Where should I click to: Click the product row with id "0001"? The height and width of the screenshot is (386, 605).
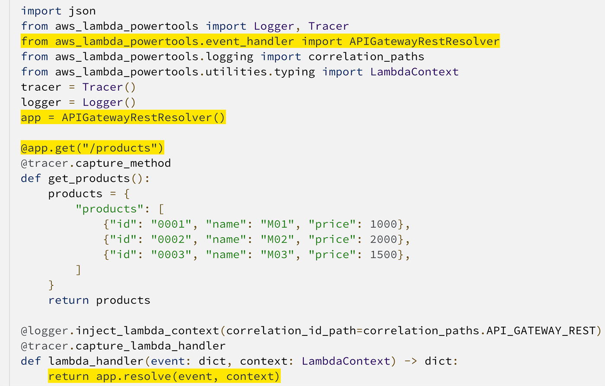coord(257,224)
